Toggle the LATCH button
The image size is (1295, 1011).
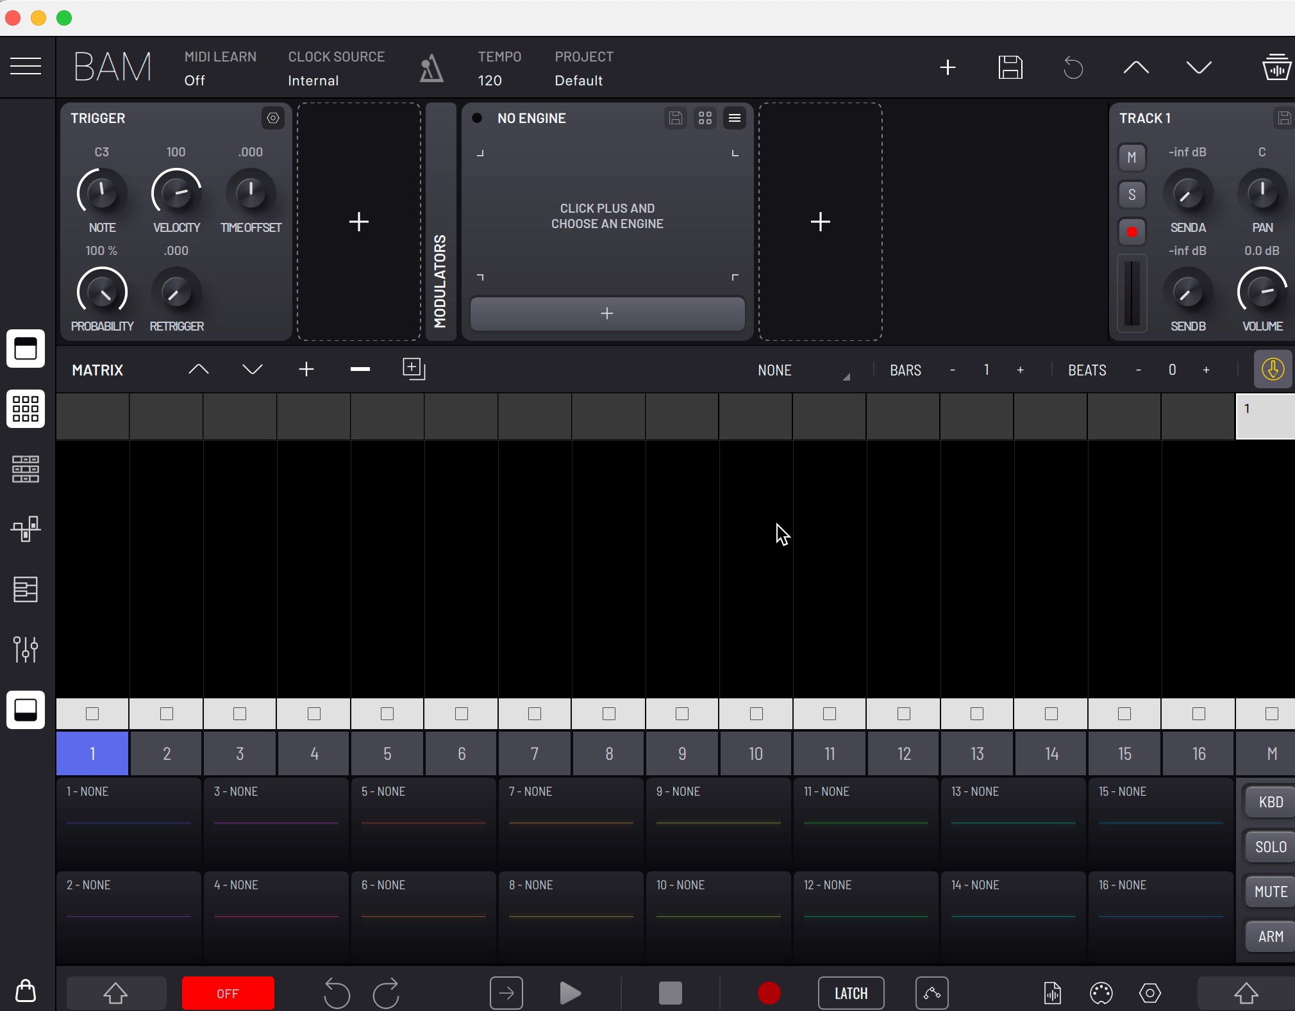pos(851,993)
